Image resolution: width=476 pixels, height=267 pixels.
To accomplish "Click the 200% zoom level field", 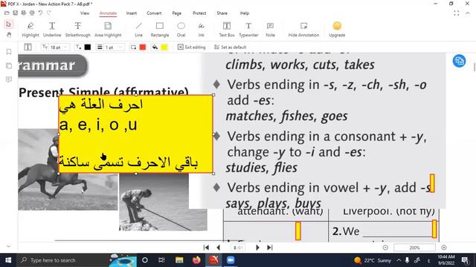I will coord(414,248).
